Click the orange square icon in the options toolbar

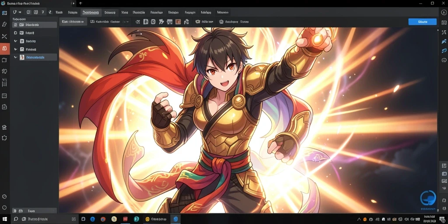coord(178,21)
